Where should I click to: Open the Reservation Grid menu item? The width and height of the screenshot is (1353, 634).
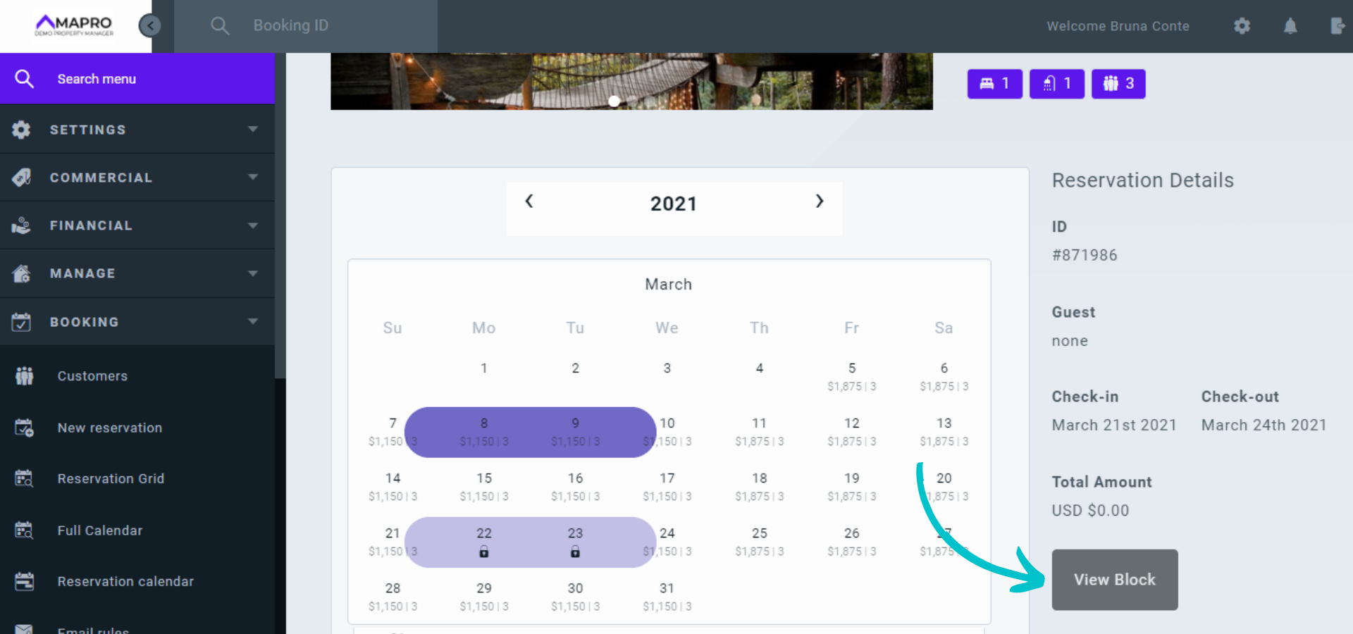click(x=111, y=478)
